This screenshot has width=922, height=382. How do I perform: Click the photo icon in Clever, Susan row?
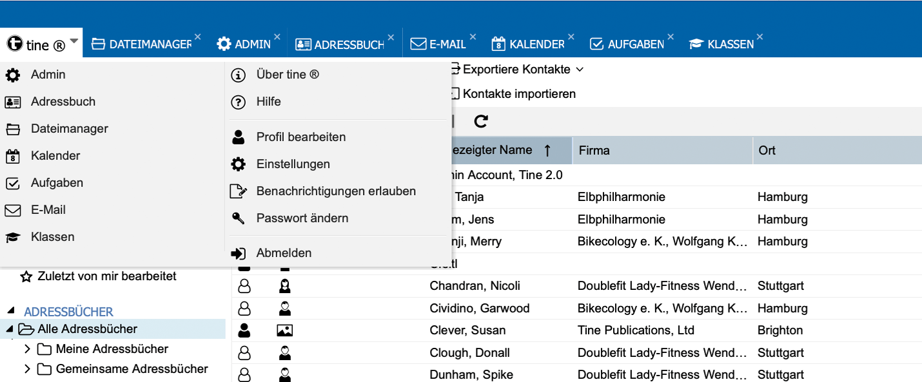pos(284,330)
